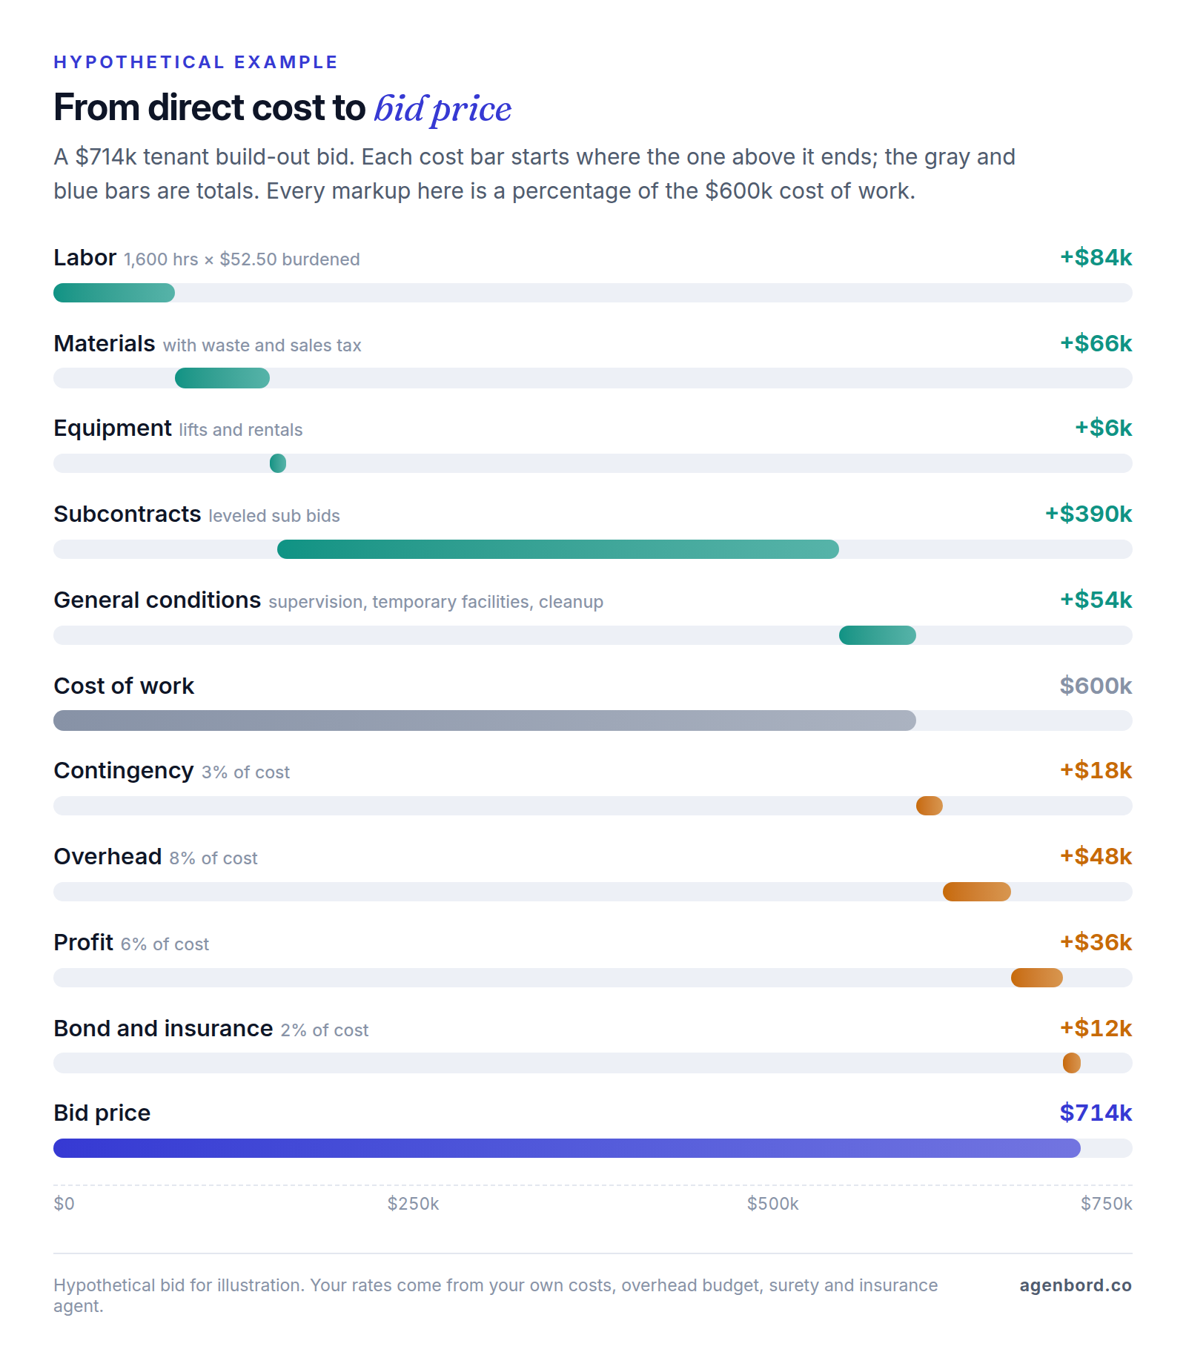Click the '+$6k' value
The height and width of the screenshot is (1355, 1186).
click(x=1104, y=428)
